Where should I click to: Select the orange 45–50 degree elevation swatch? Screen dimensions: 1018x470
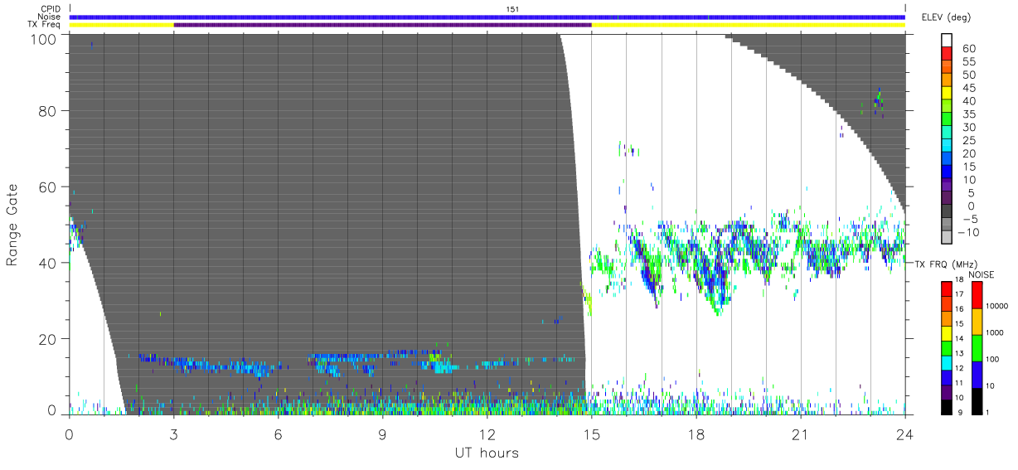pos(947,80)
